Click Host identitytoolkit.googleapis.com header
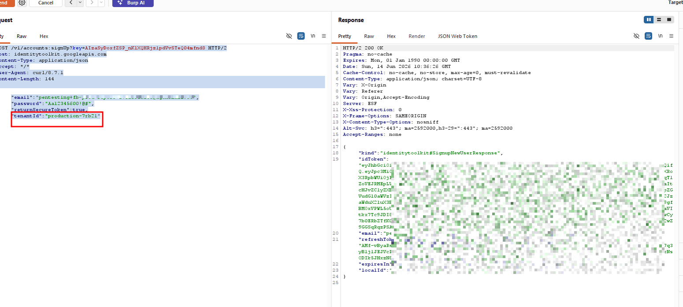 click(53, 54)
